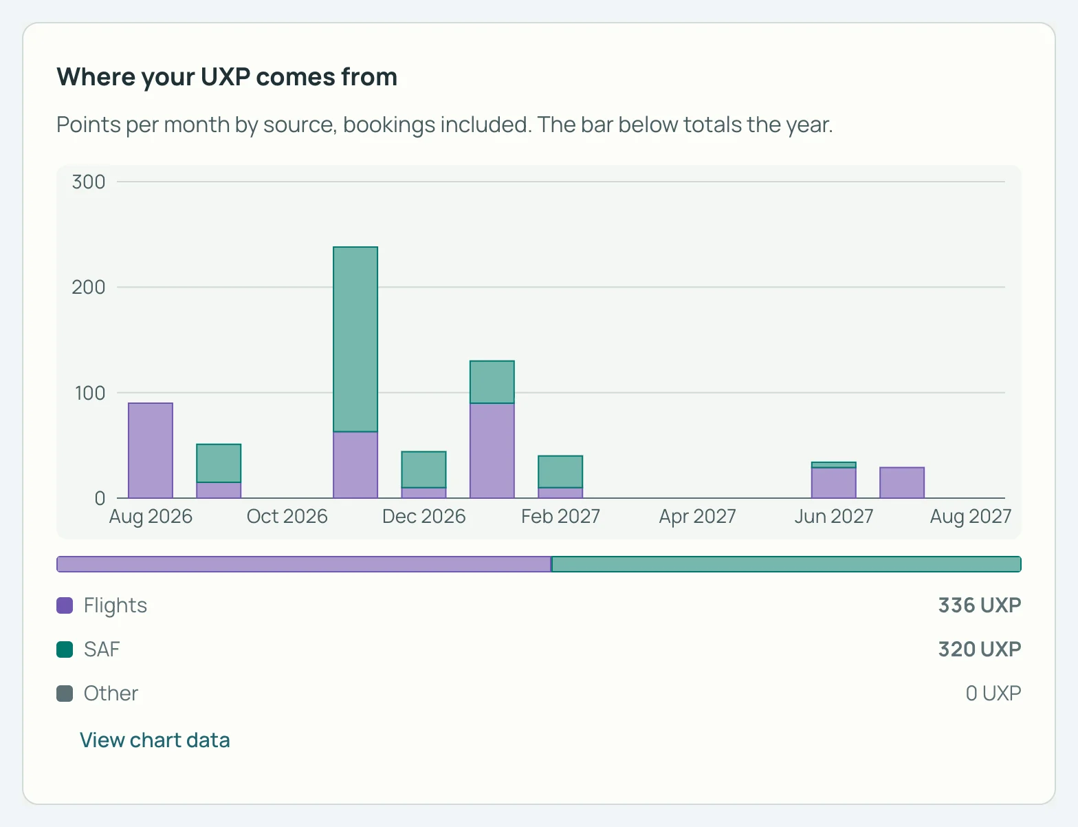1078x827 pixels.
Task: Click the SAF teal legend swatch
Action: [65, 649]
